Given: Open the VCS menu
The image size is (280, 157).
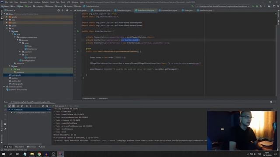Looking at the screenshot, I should tap(68, 2).
